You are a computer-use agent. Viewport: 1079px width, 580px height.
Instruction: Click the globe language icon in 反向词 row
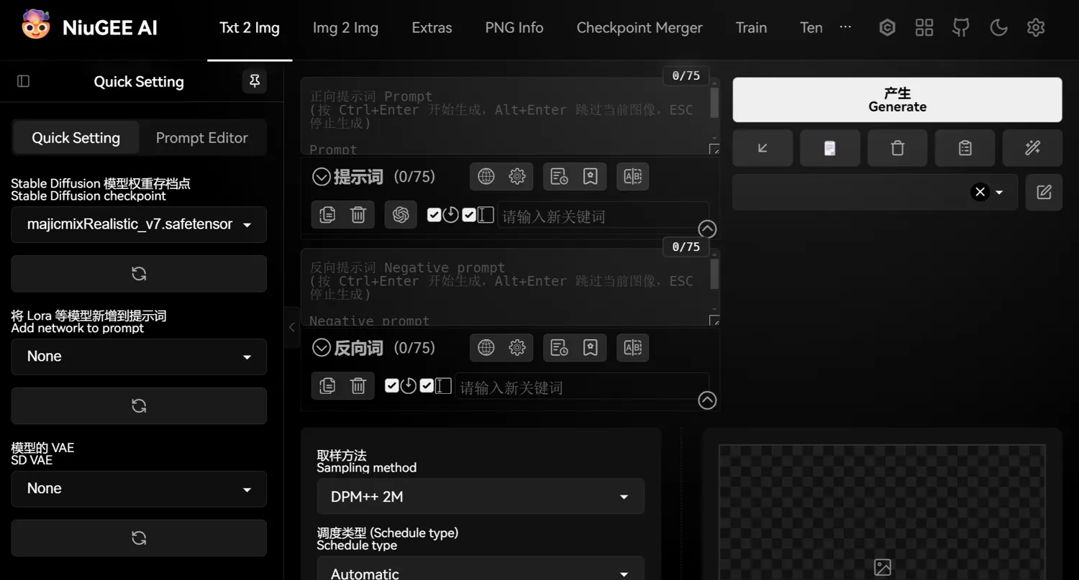pyautogui.click(x=486, y=348)
